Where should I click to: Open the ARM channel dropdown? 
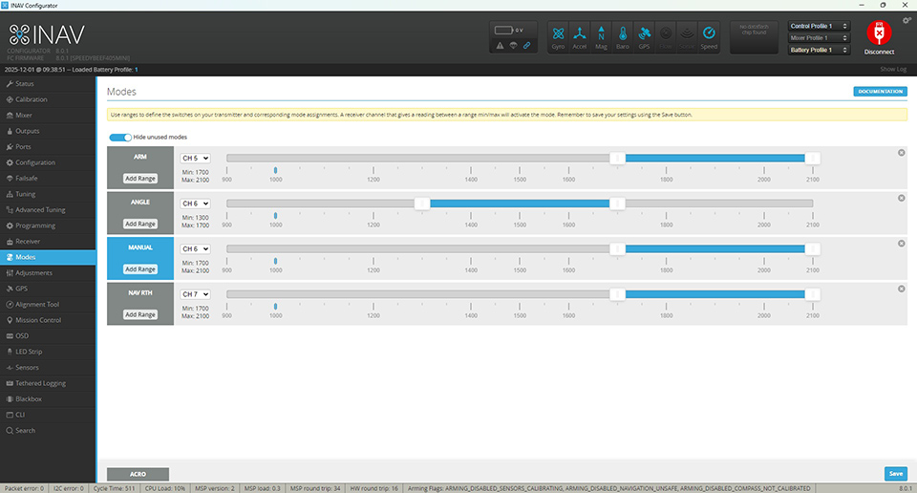pos(195,158)
